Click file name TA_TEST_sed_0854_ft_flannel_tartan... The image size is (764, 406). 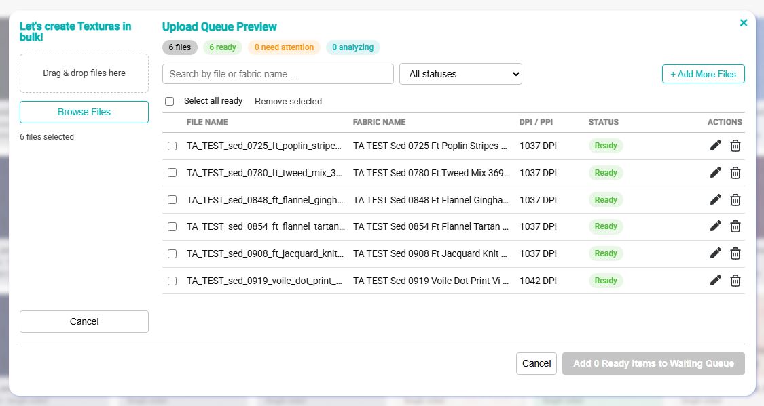(266, 226)
